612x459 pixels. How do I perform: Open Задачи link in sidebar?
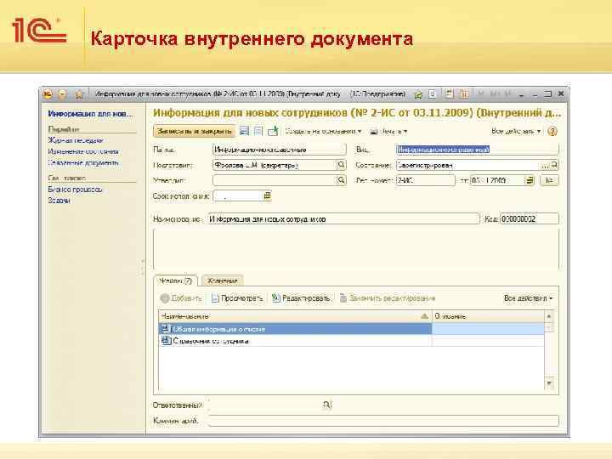click(59, 201)
